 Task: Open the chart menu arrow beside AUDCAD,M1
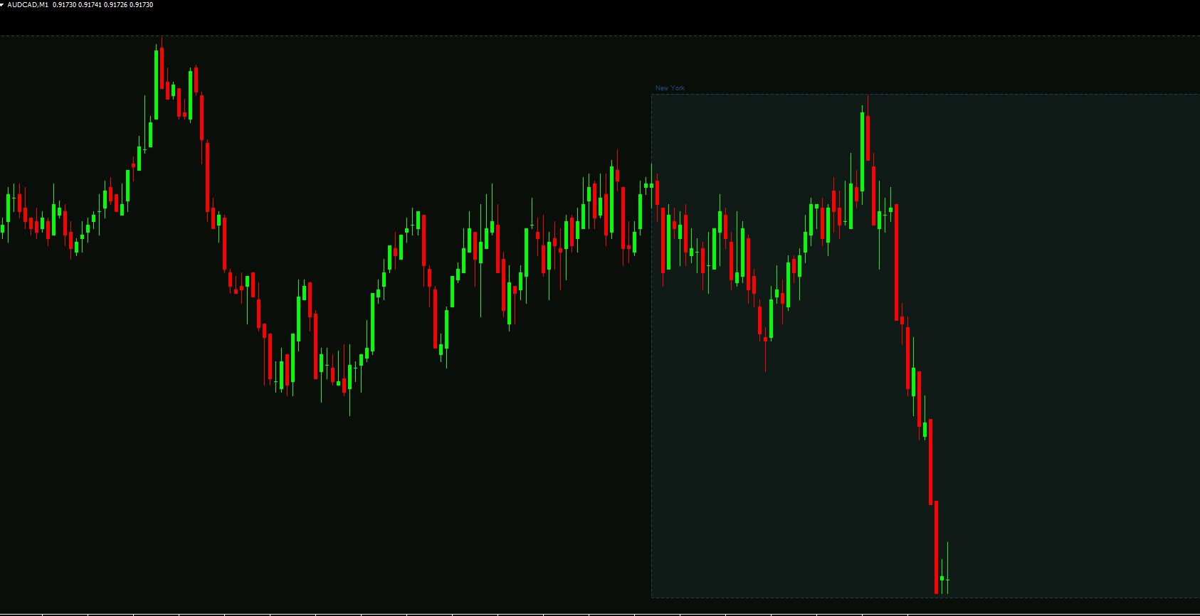pos(3,5)
